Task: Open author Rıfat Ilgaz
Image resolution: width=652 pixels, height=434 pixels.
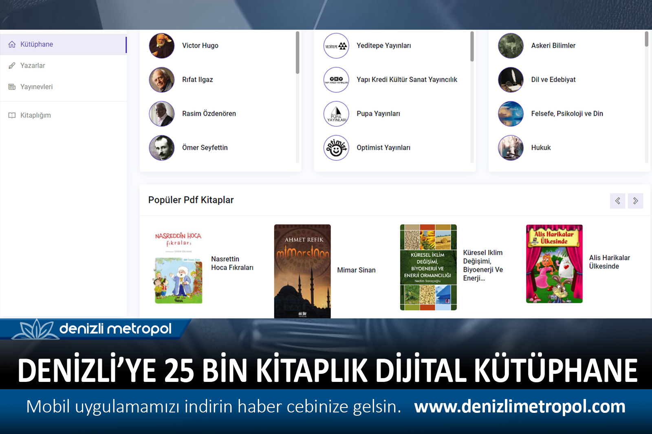Action: click(x=197, y=80)
